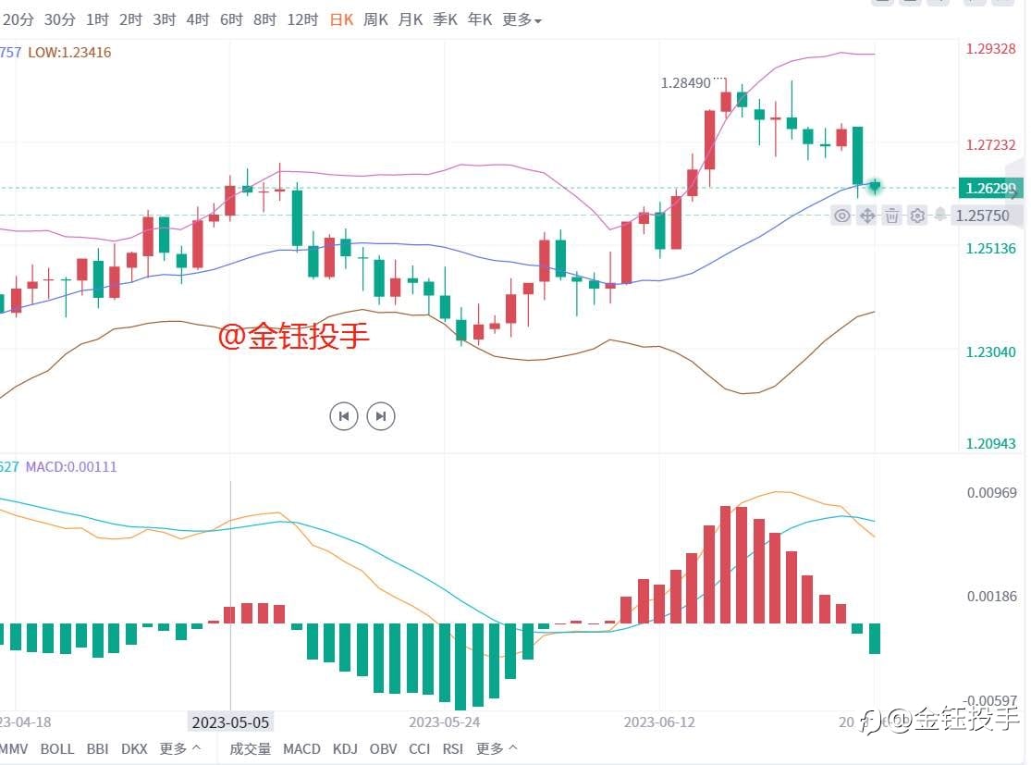
Task: Expand 更多 next to RSI sub-indicators
Action: [497, 748]
